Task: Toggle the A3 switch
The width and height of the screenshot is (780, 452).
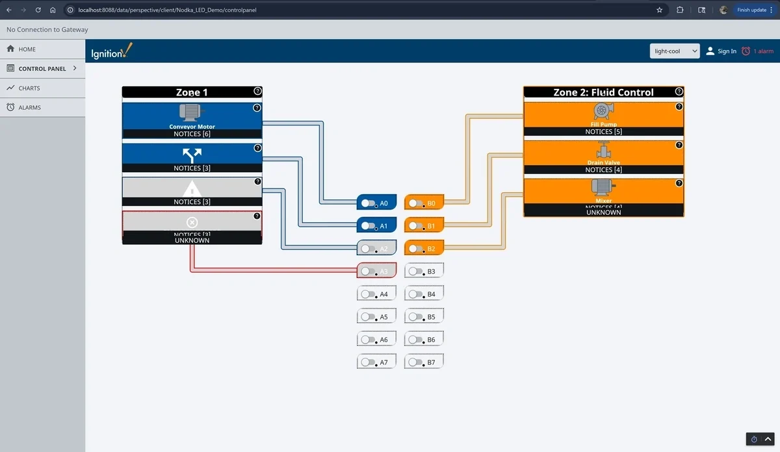Action: click(x=369, y=271)
